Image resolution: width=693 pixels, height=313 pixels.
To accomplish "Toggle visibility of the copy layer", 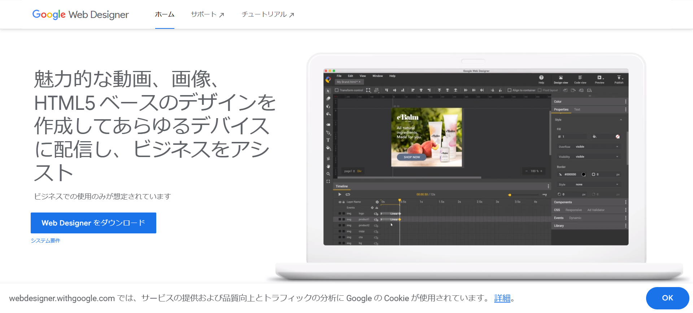I will [x=340, y=231].
